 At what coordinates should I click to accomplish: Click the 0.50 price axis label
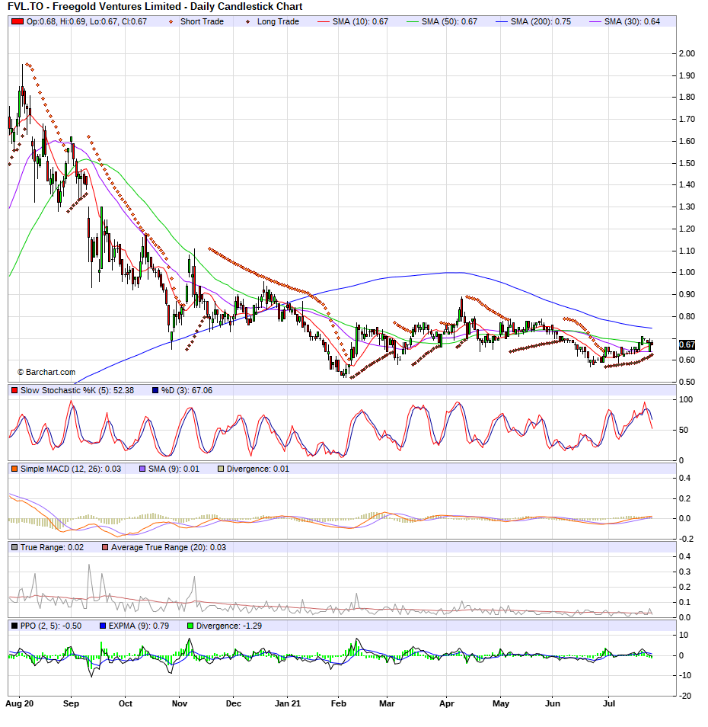(687, 382)
